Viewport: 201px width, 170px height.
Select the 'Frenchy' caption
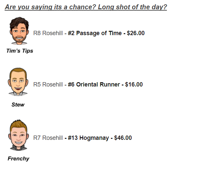tap(19, 159)
